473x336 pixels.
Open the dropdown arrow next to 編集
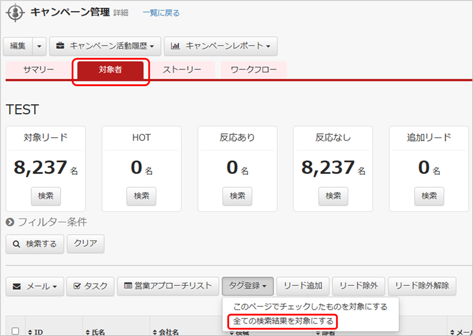coord(39,46)
